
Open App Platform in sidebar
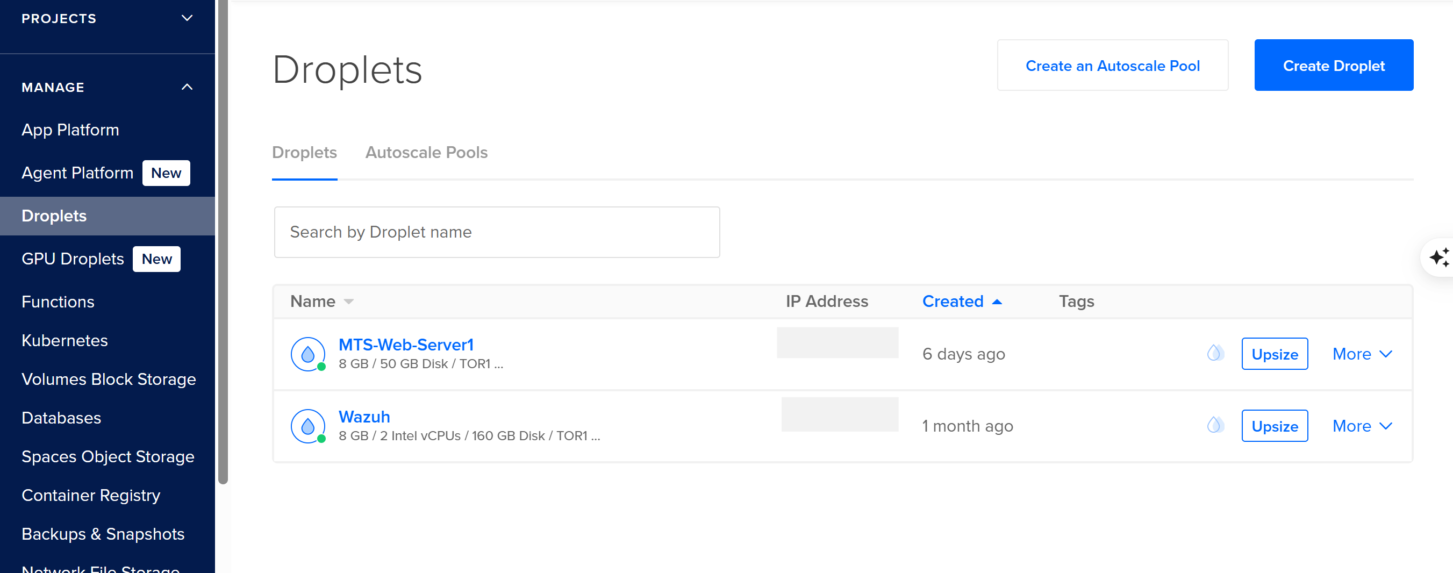[70, 130]
